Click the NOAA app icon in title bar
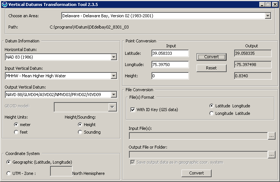Image resolution: width=280 pixels, height=182 pixels. click(x=4, y=4)
